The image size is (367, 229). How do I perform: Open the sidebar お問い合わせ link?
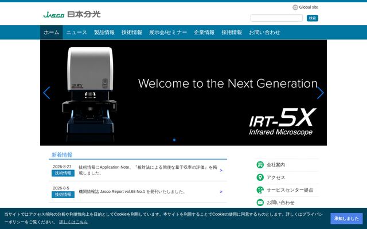pos(280,203)
